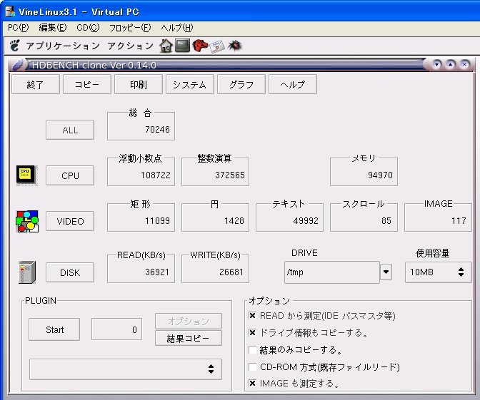Screen dimensions: 480x400
Task: Click the 結果コピー button
Action: (189, 338)
